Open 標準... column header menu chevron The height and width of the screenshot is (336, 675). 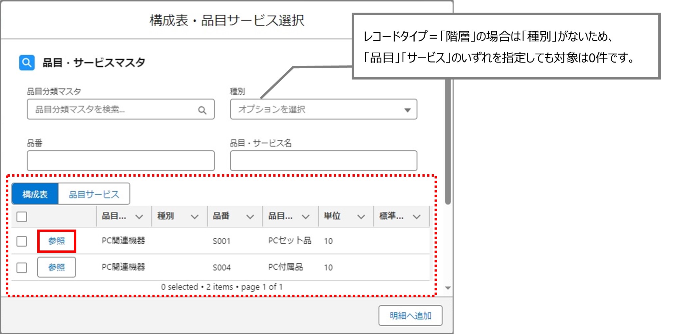pyautogui.click(x=417, y=217)
